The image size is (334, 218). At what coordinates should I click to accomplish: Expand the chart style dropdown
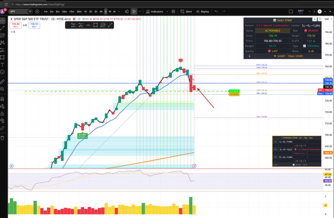[x=139, y=12]
